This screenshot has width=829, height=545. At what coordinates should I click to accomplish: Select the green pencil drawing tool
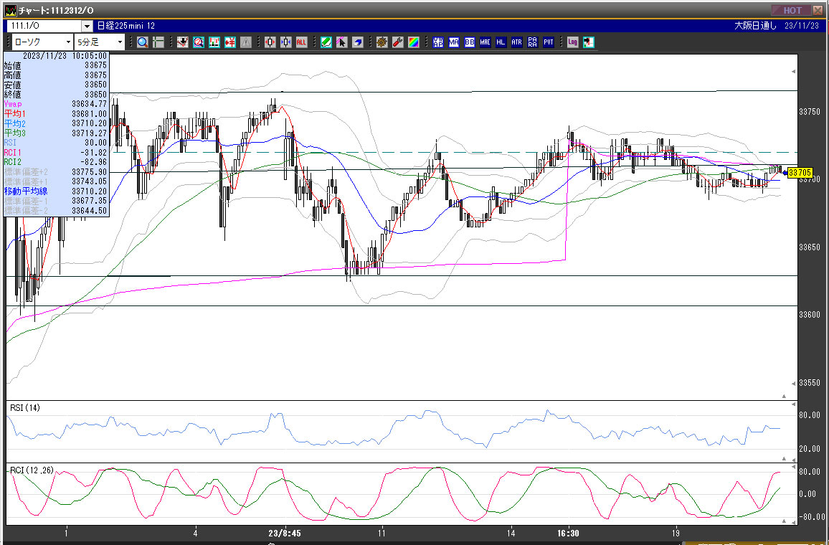click(326, 42)
